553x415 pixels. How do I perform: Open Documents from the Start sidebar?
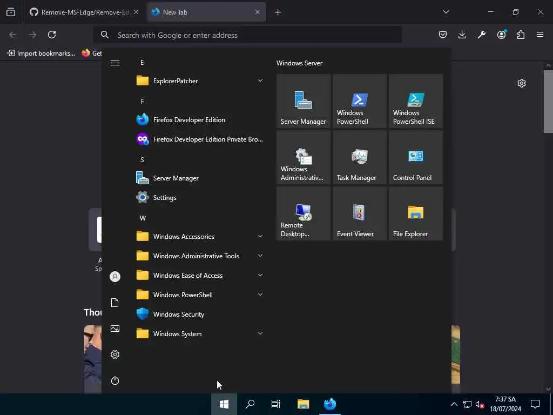115,303
